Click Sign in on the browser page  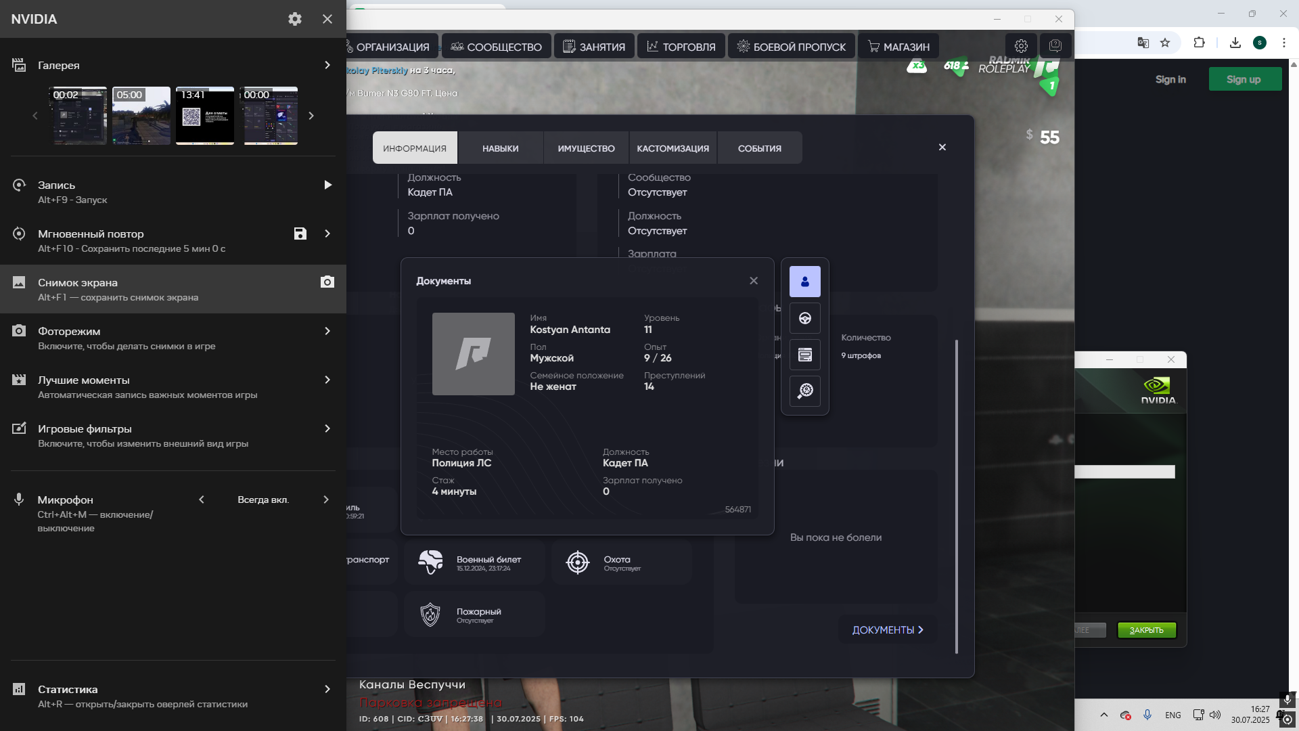click(x=1170, y=79)
